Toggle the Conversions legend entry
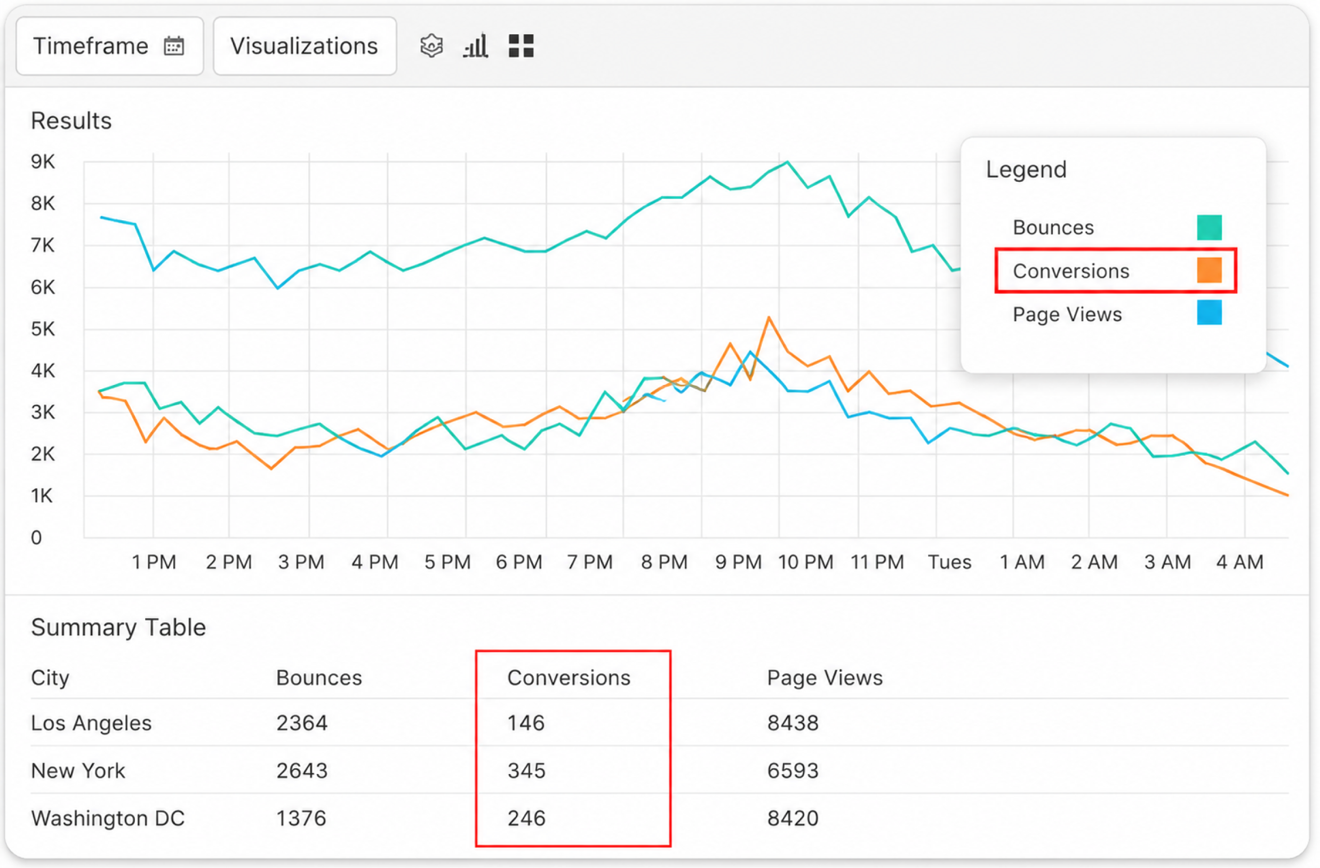This screenshot has width=1320, height=868. [1116, 270]
